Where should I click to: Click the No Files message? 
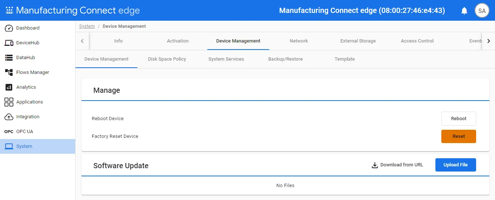tap(285, 186)
